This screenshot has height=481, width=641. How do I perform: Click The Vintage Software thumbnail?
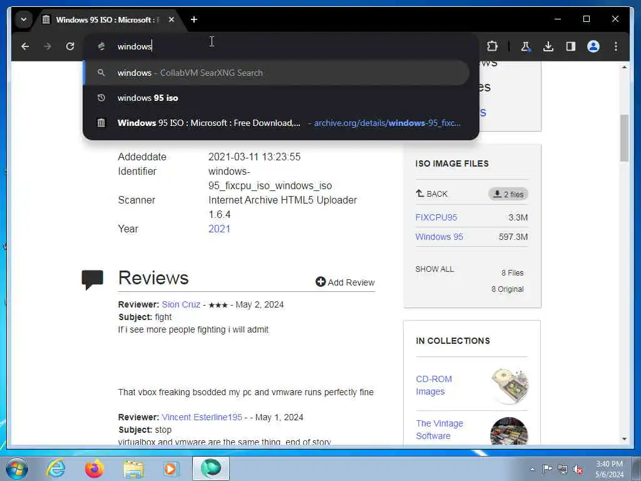510,431
